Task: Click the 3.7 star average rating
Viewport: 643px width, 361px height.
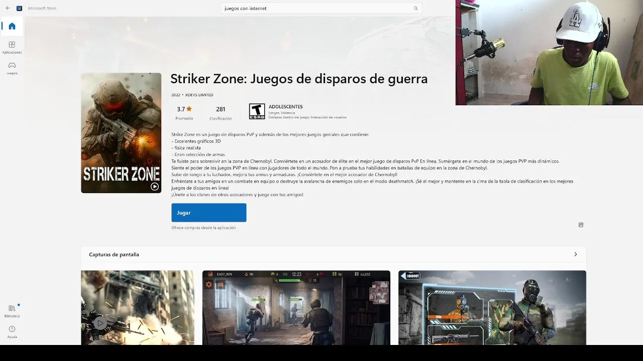Action: [184, 109]
